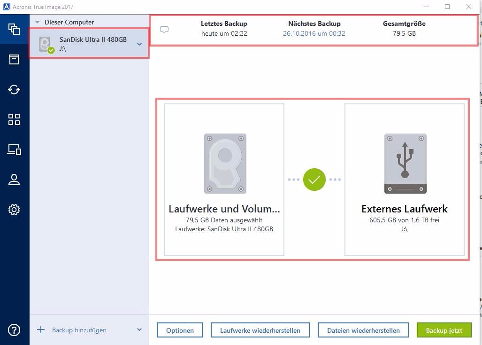Open dropdown next to Backup hinzufügen
Viewport: 482px width, 345px height.
pyautogui.click(x=139, y=330)
